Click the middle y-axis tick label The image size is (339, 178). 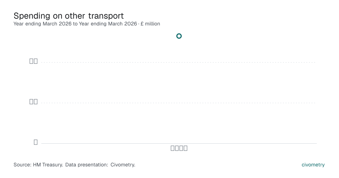(34, 102)
